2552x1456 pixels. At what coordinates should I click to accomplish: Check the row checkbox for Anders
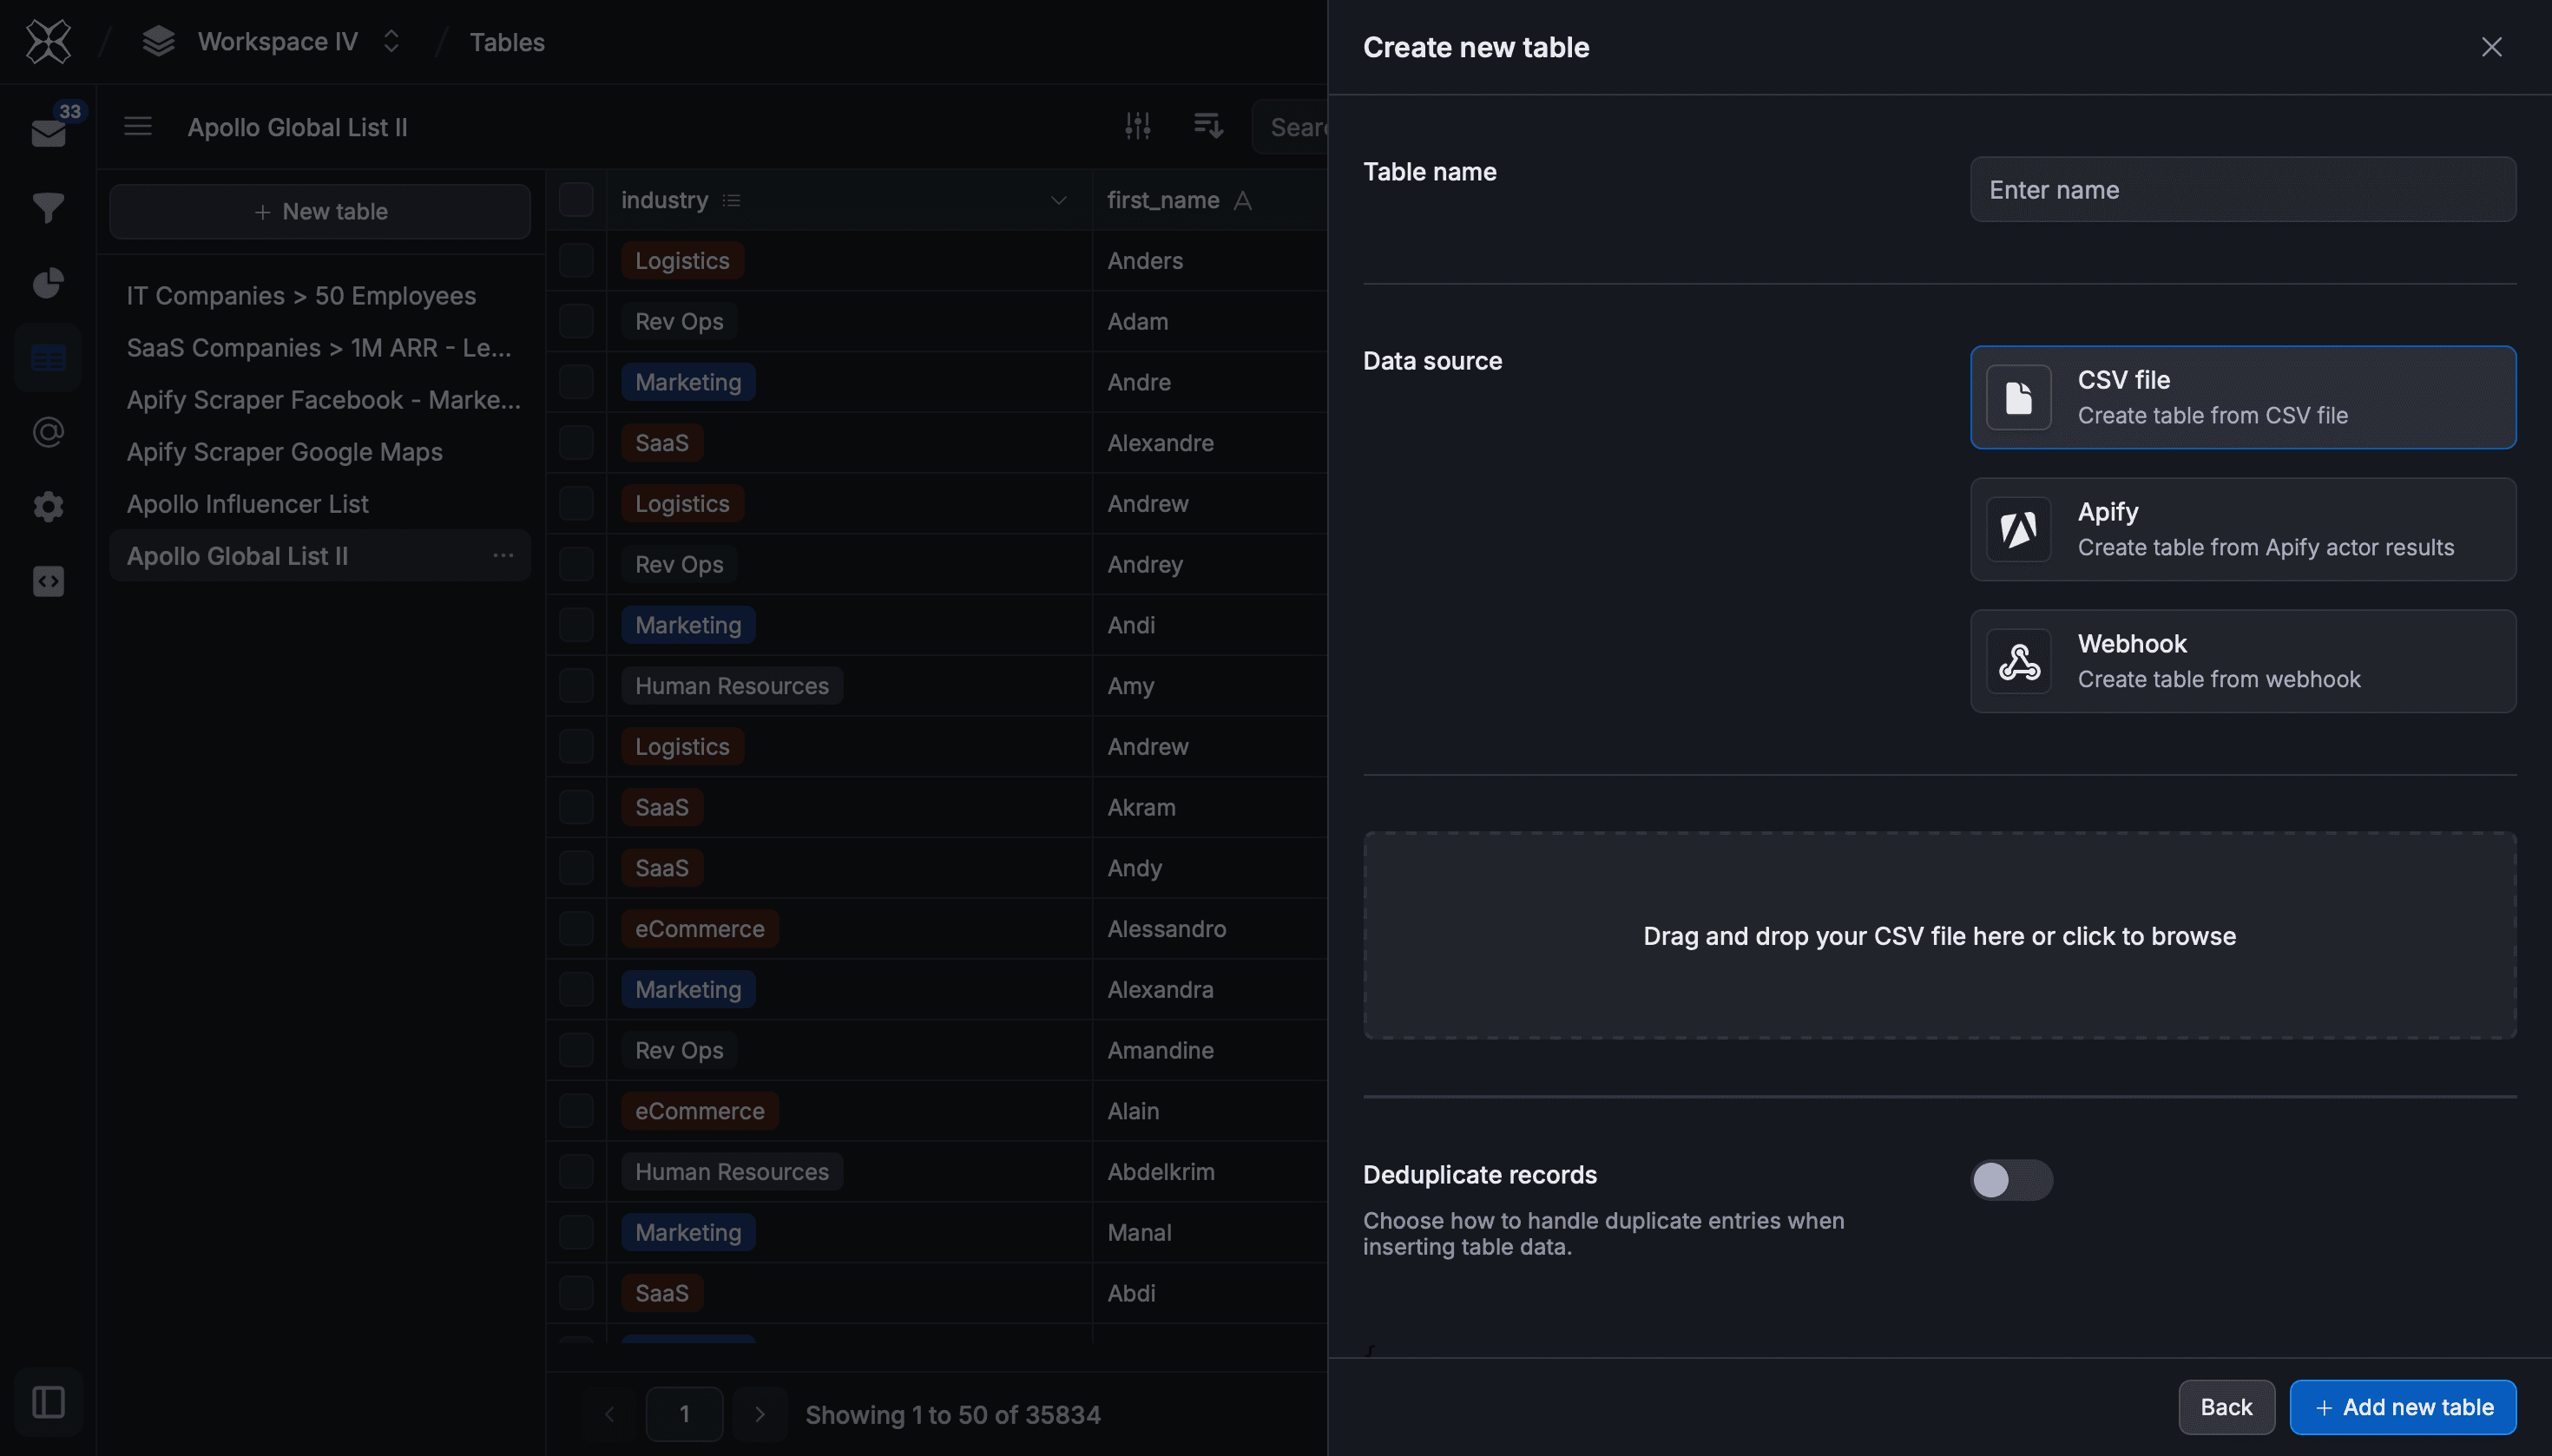tap(576, 261)
